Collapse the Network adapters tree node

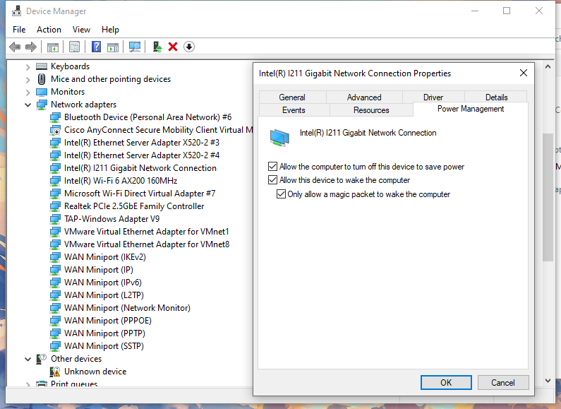pyautogui.click(x=28, y=105)
